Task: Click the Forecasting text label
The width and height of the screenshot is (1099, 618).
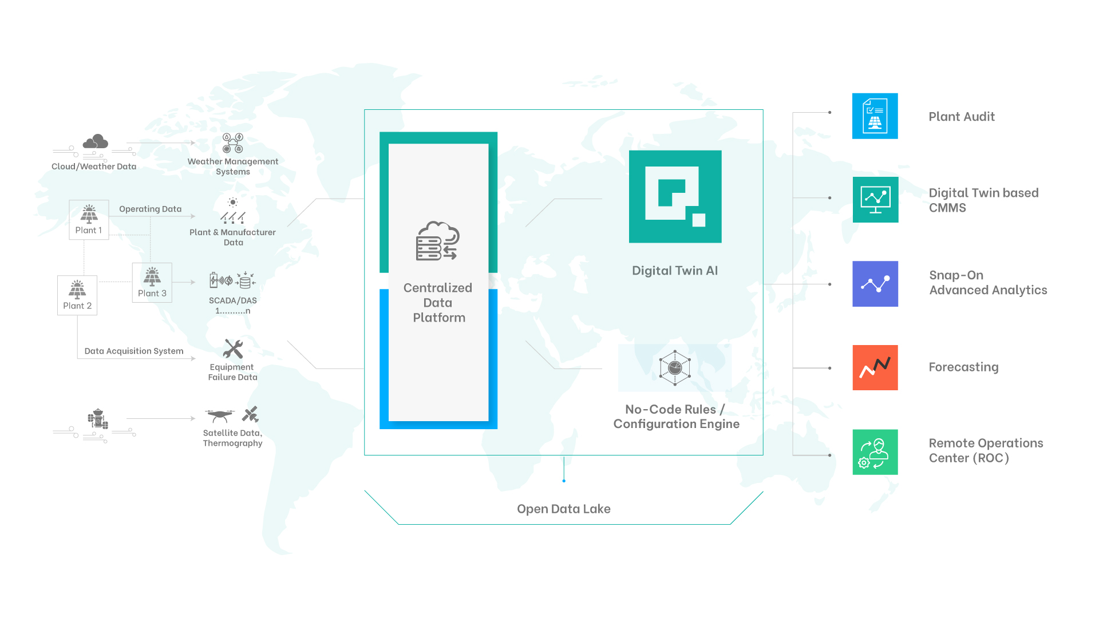Action: [x=963, y=367]
